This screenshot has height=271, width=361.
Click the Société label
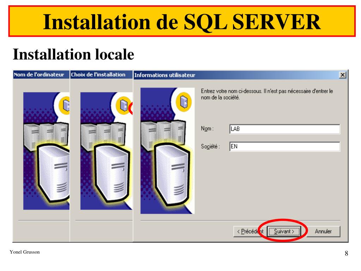[210, 146]
